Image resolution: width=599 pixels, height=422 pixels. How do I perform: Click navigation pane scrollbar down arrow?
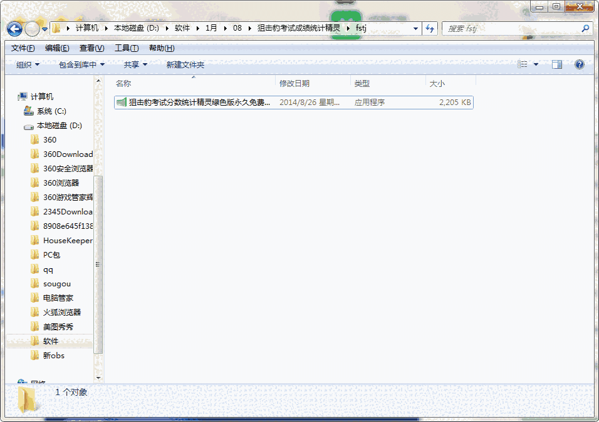98,378
